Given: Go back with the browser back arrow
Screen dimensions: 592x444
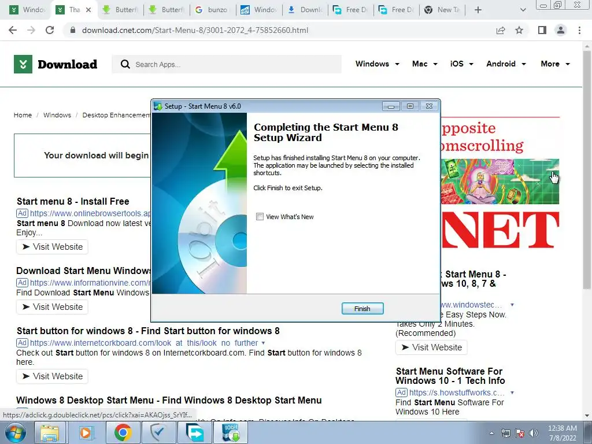Looking at the screenshot, I should 13,30.
